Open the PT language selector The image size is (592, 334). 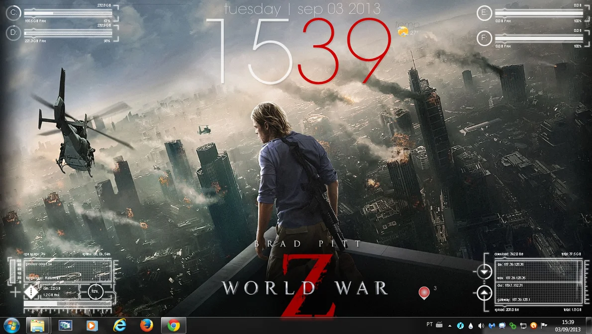click(429, 326)
